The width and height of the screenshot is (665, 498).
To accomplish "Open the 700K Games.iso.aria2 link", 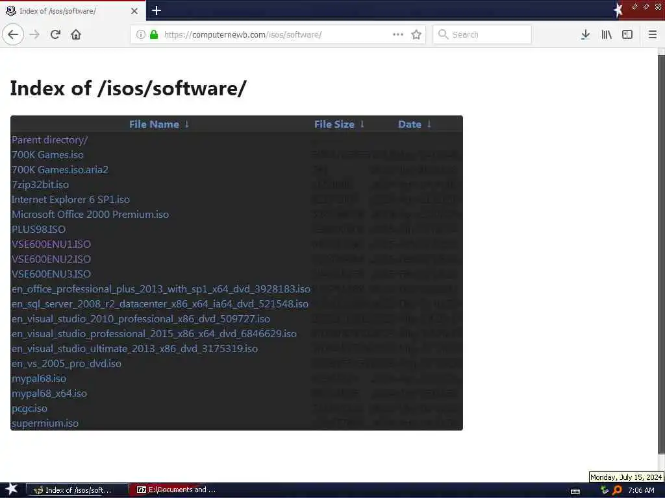I will pos(60,169).
